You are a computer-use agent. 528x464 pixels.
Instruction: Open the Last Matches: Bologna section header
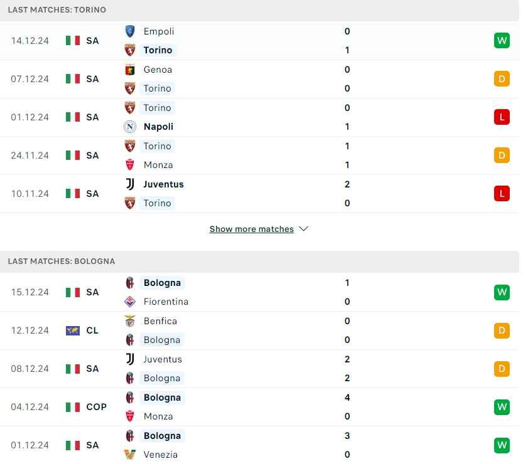259,261
